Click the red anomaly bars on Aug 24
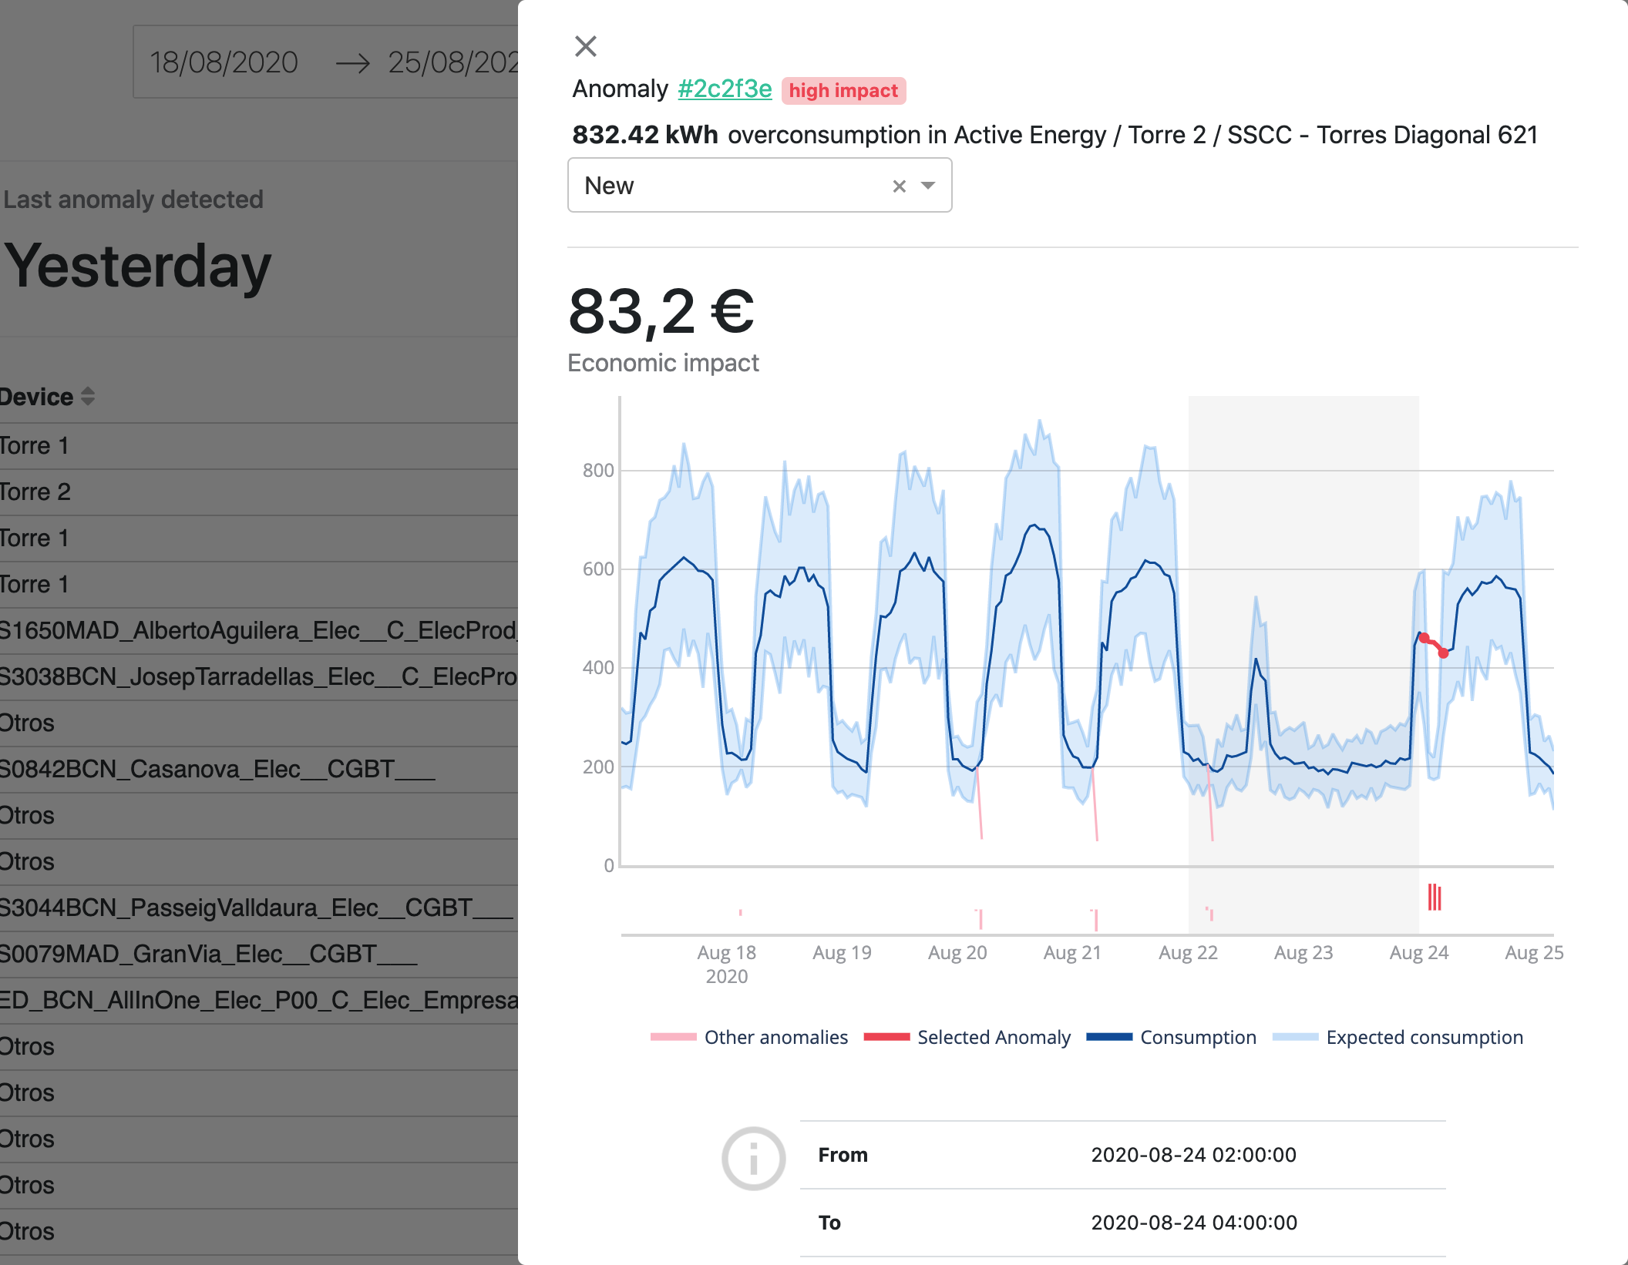 [1434, 898]
